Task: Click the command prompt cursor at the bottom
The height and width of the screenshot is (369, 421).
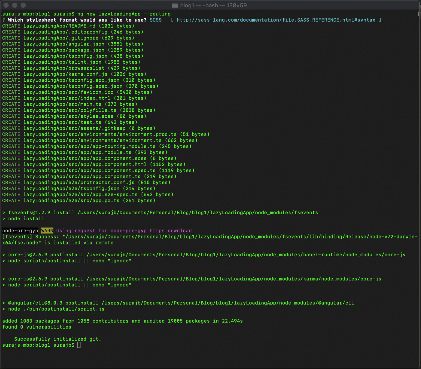Action: [79, 345]
